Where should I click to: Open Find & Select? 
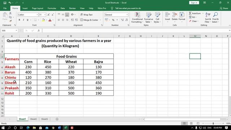[215, 18]
